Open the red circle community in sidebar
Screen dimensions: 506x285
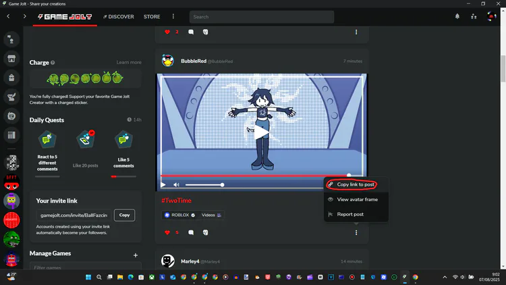point(11,220)
